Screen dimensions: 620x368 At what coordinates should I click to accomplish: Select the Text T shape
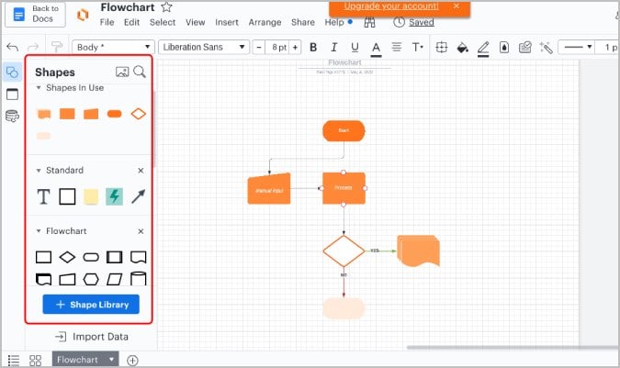(x=43, y=196)
